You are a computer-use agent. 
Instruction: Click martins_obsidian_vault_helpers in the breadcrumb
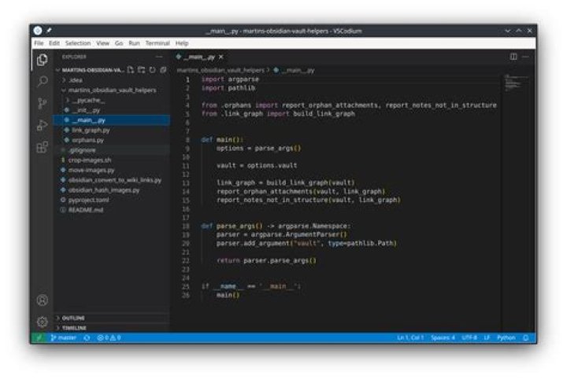click(x=220, y=70)
